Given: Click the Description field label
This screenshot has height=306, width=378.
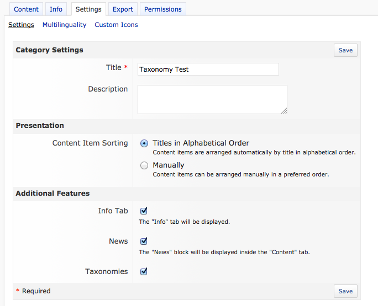Looking at the screenshot, I should click(x=108, y=89).
